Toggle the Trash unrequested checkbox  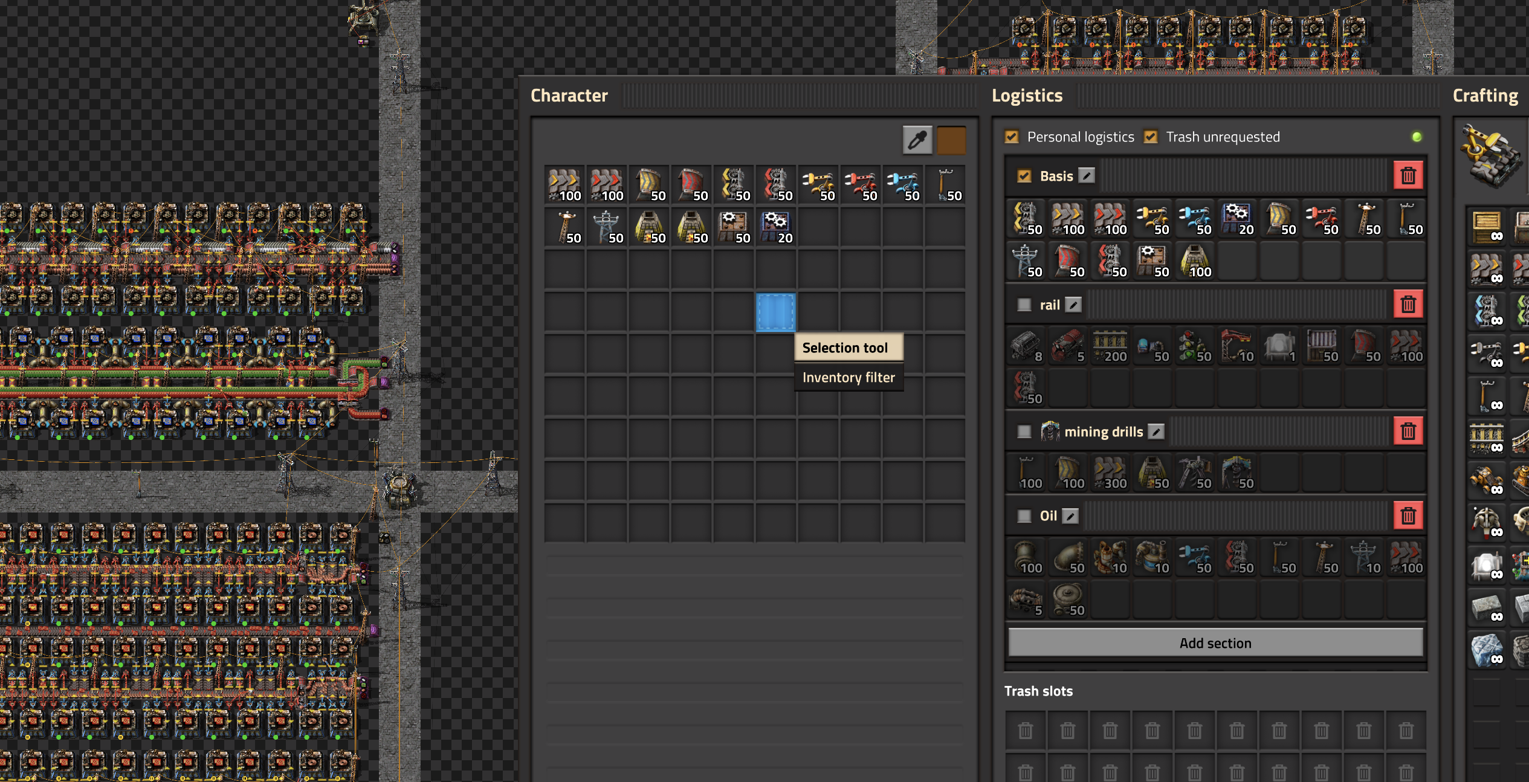click(x=1151, y=137)
